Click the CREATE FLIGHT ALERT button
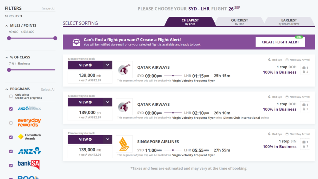The width and height of the screenshot is (318, 179). (280, 42)
